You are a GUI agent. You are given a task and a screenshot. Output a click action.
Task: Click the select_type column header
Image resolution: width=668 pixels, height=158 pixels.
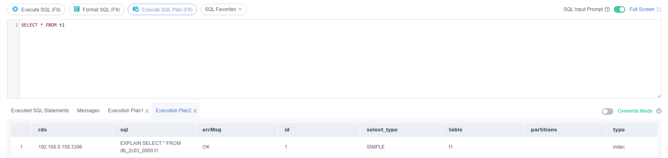click(x=382, y=130)
